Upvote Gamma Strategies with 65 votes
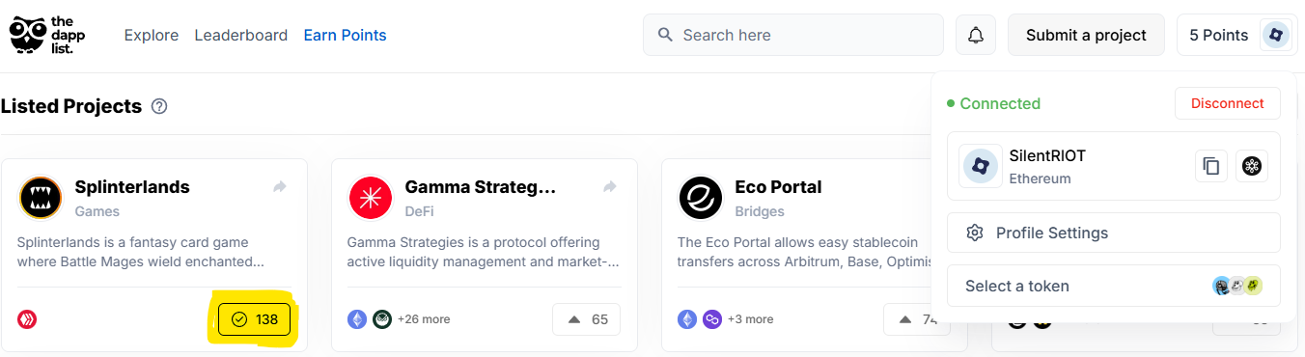This screenshot has width=1305, height=357. click(586, 319)
